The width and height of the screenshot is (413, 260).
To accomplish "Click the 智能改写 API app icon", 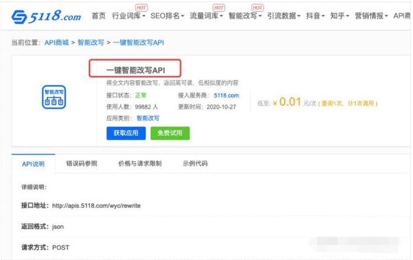I will tap(54, 97).
